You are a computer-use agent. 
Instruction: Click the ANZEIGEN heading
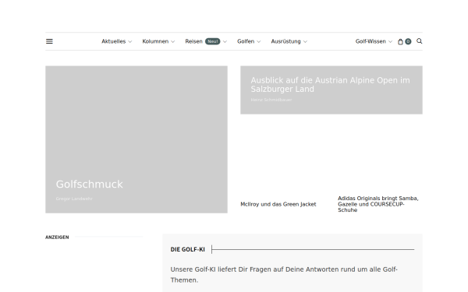tap(57, 237)
